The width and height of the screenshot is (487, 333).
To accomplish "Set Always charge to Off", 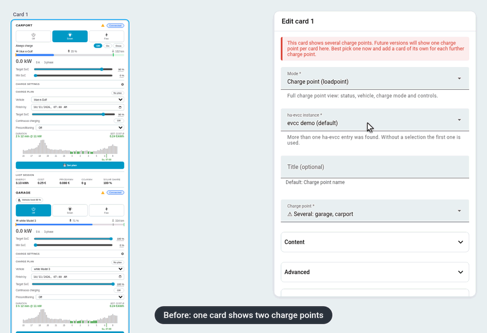I will coord(98,46).
